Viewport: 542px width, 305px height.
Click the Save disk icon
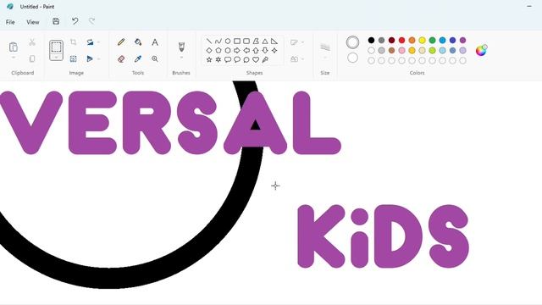point(56,21)
